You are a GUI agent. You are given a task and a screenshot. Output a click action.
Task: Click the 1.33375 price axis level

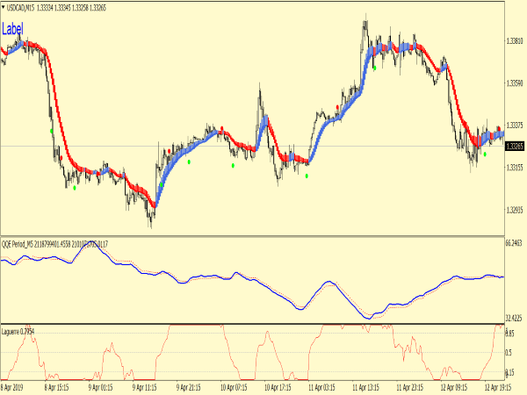click(515, 126)
